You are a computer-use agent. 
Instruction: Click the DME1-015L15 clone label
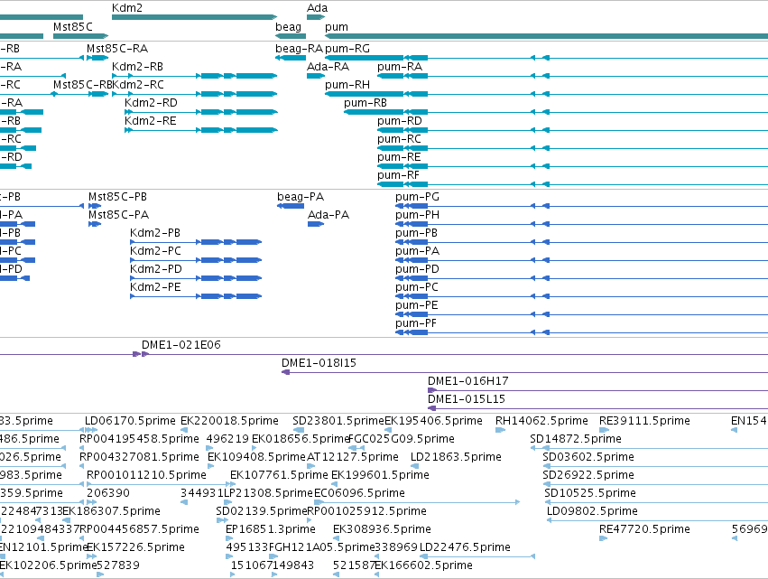tap(467, 399)
